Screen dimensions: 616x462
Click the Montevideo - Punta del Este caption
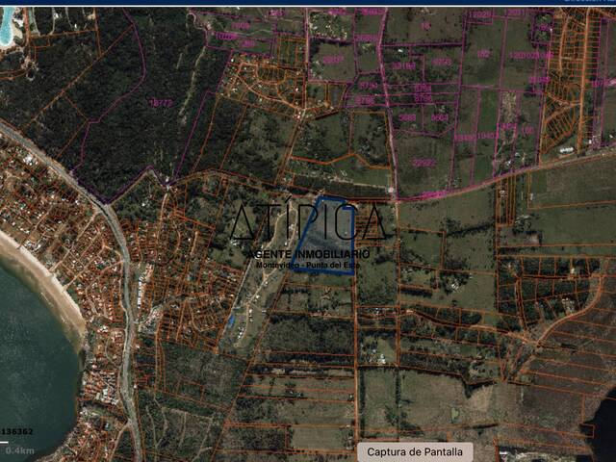pos(308,264)
